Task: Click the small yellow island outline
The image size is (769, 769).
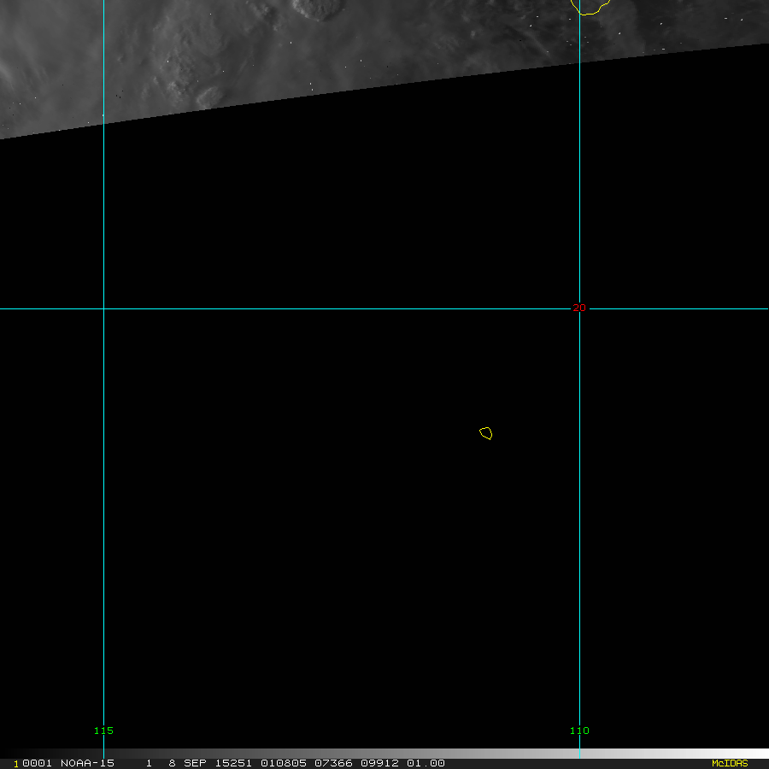Action: (x=485, y=433)
